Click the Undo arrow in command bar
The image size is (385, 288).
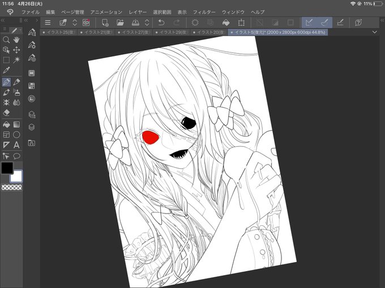161,23
